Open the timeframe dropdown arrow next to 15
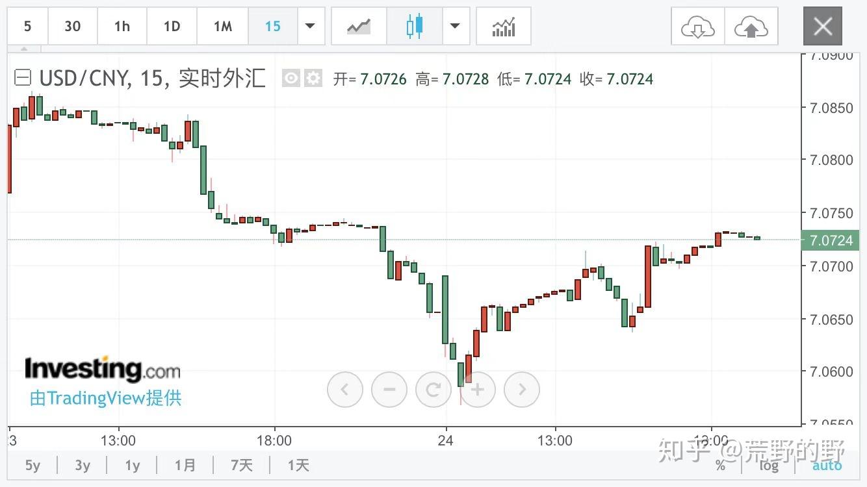The height and width of the screenshot is (487, 867). click(x=311, y=26)
